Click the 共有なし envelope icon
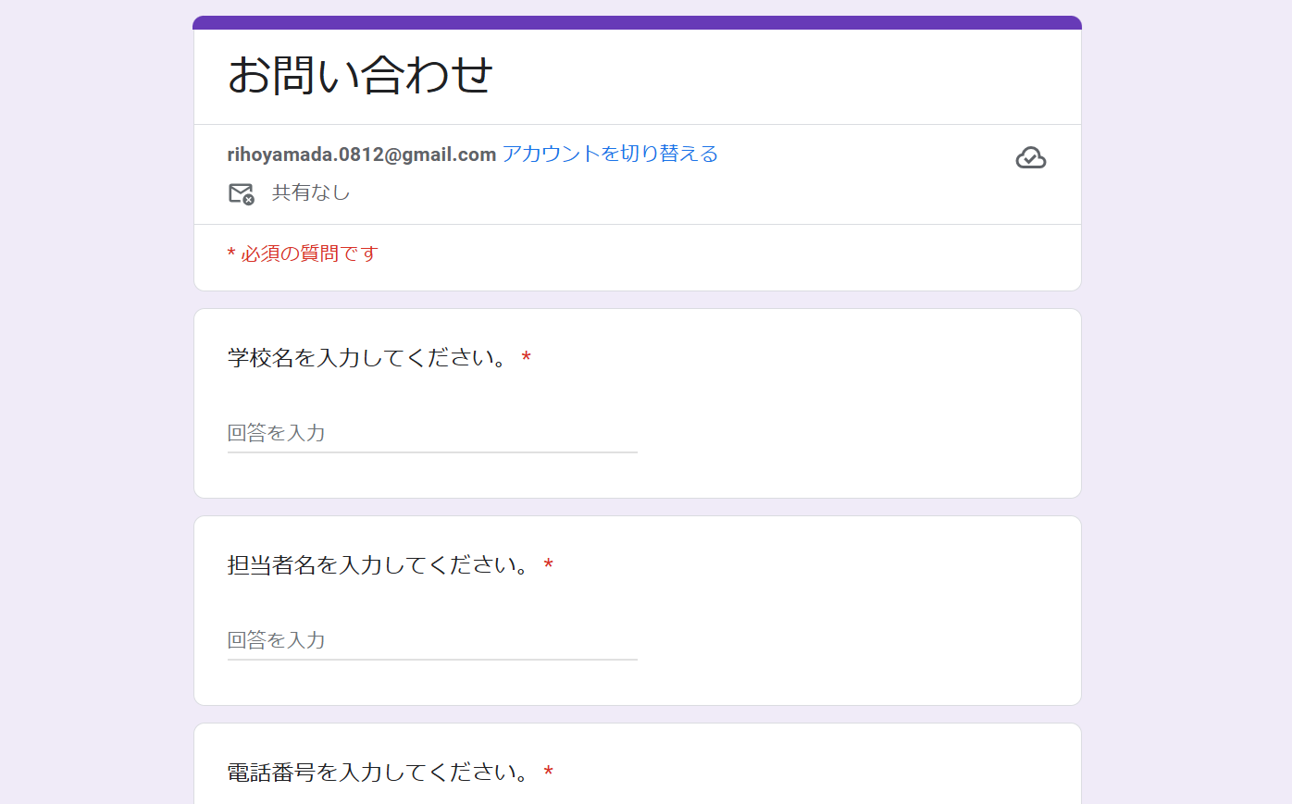1292x804 pixels. click(x=240, y=192)
